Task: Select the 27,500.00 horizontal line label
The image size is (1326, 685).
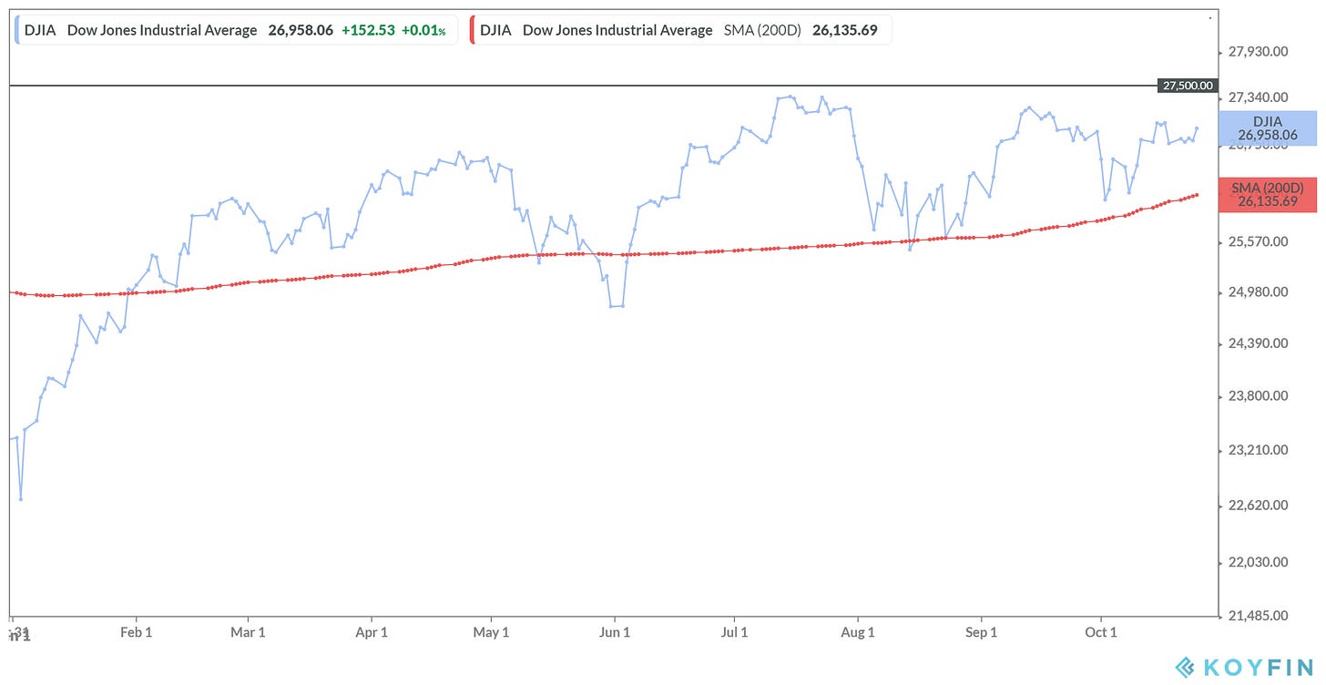Action: click(x=1187, y=86)
